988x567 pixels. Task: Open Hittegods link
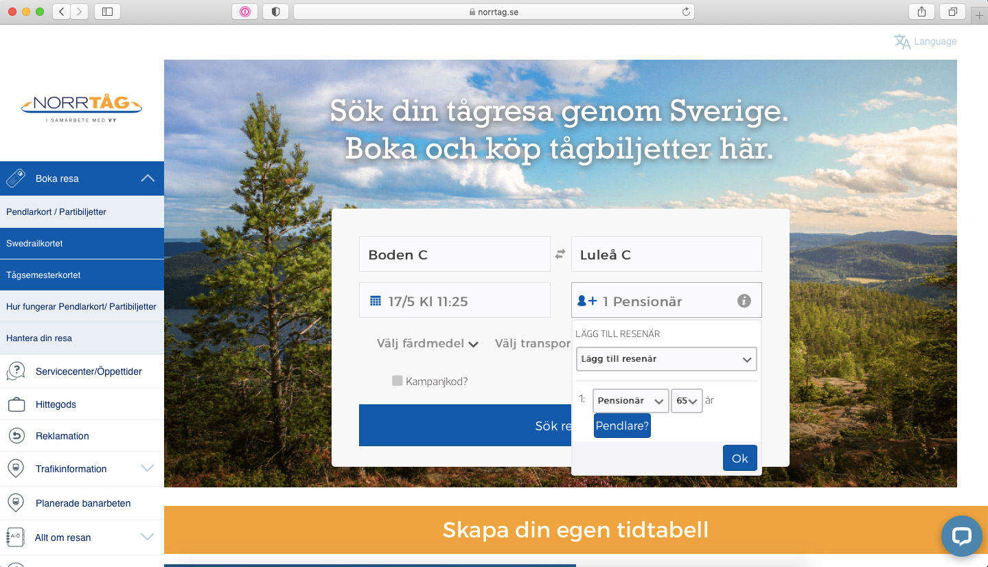pos(56,405)
